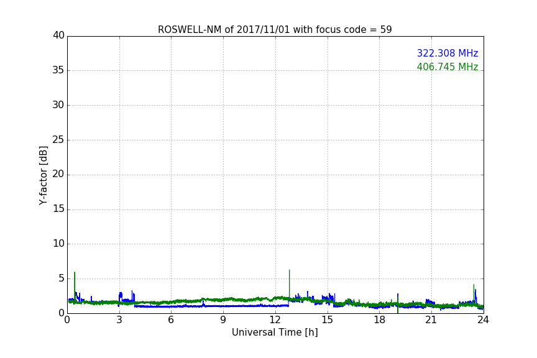Click the x-axis tick label '6'
Screen dimensions: 537x358
(172, 320)
